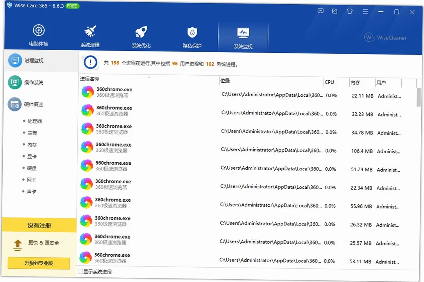Click the upgrade arrow icon beside 更快 & 更安全
The height and width of the screenshot is (282, 424).
pyautogui.click(x=18, y=245)
